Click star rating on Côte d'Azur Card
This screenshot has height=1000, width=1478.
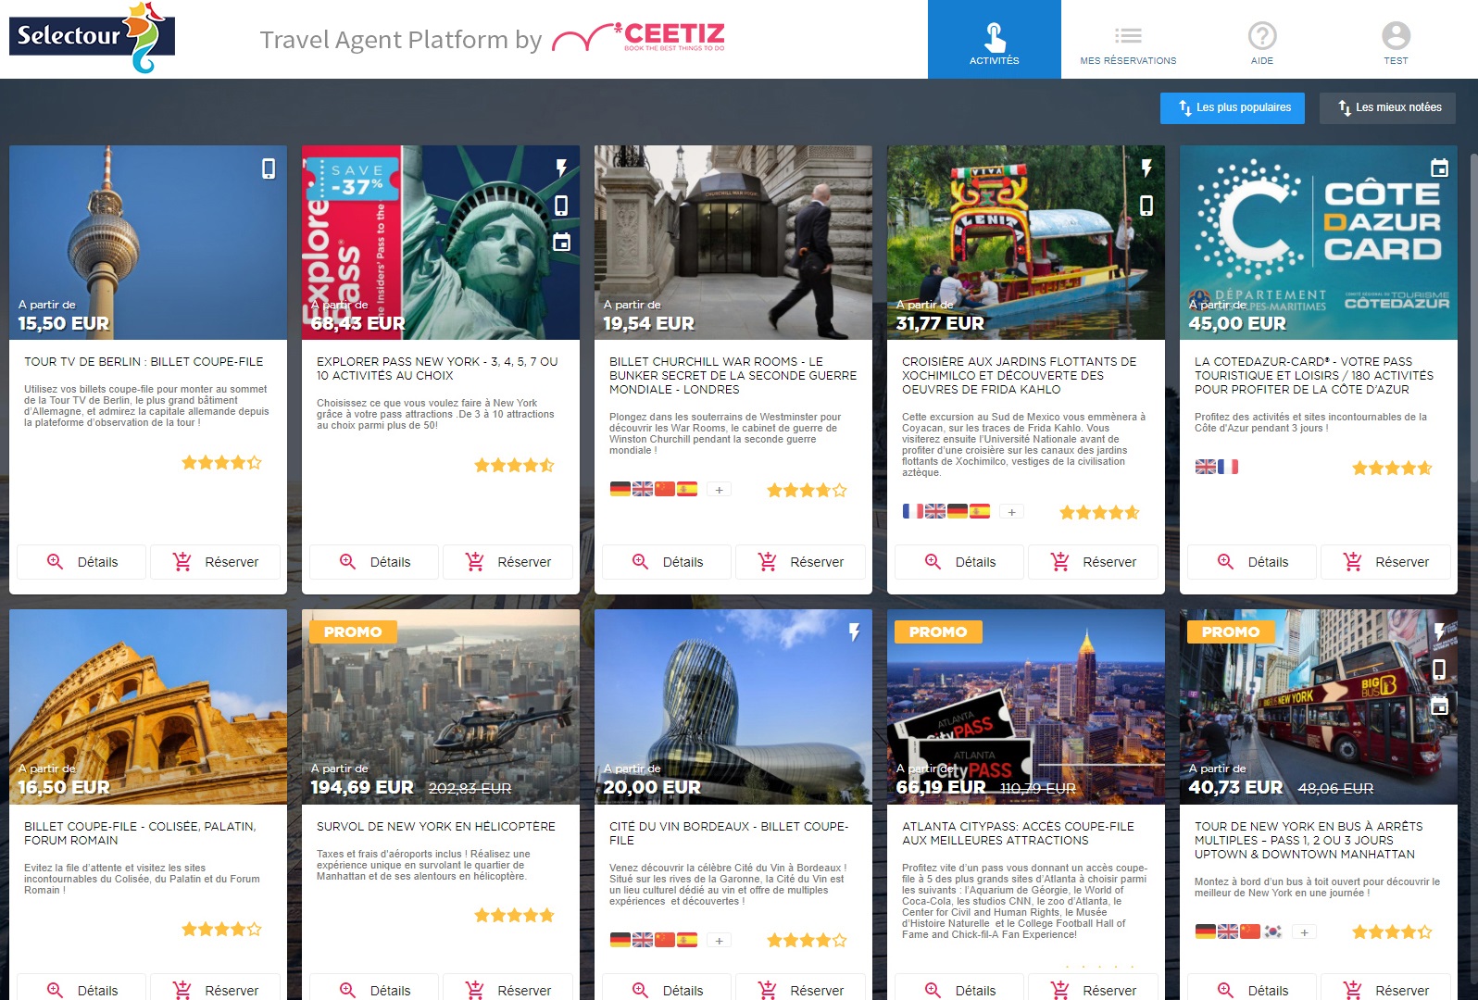pos(1392,469)
